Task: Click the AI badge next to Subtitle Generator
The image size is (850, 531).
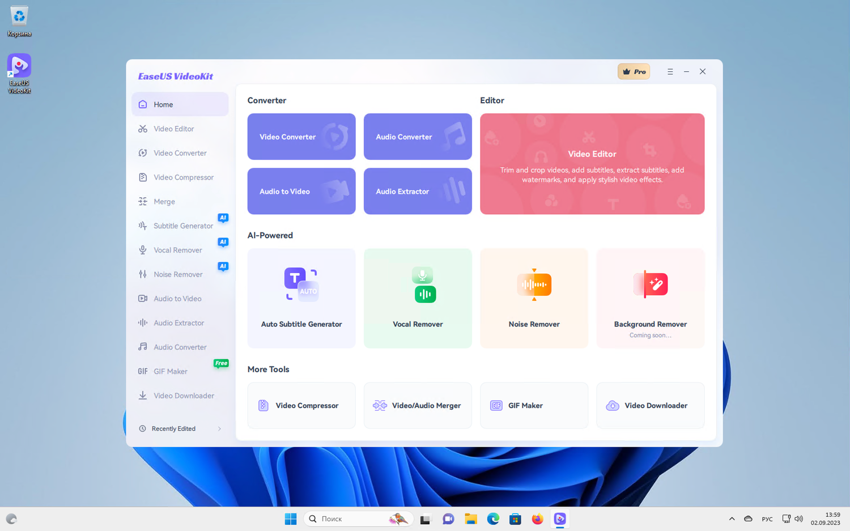Action: pyautogui.click(x=223, y=218)
